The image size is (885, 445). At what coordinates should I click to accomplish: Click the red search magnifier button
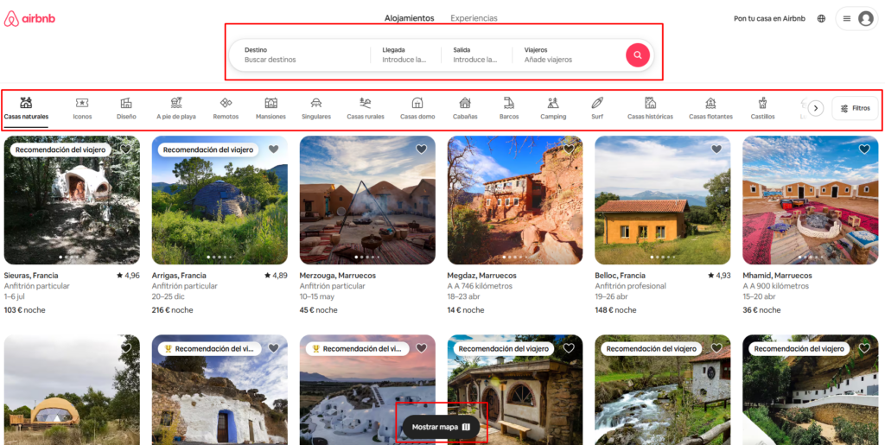pyautogui.click(x=637, y=54)
